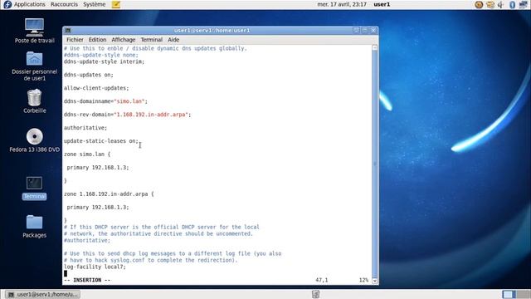This screenshot has width=531, height=299.
Task: Click the commented '#authoritative;' line
Action: click(x=87, y=240)
